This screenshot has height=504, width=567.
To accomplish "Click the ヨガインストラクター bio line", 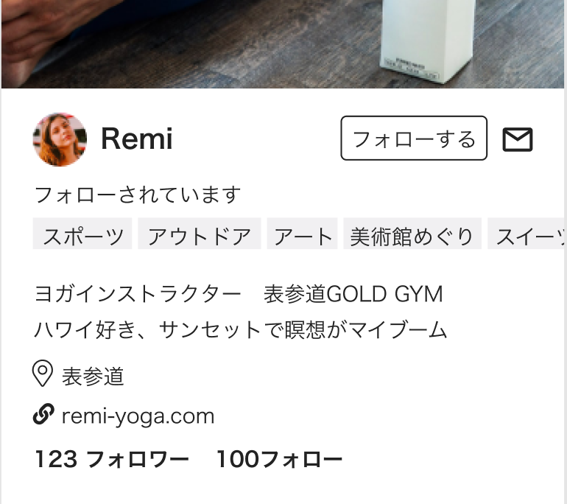I will (239, 294).
